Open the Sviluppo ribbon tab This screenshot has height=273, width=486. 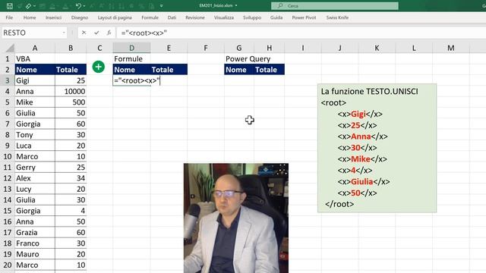coord(252,17)
